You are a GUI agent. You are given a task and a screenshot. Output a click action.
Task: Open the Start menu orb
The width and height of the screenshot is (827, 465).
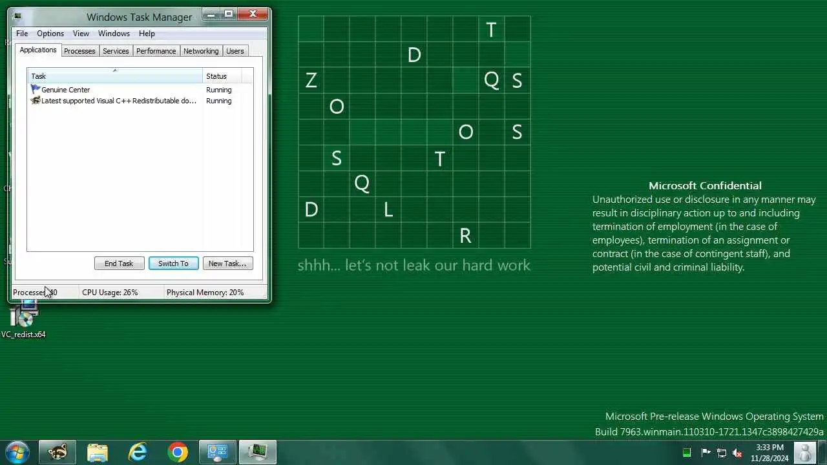click(x=16, y=452)
